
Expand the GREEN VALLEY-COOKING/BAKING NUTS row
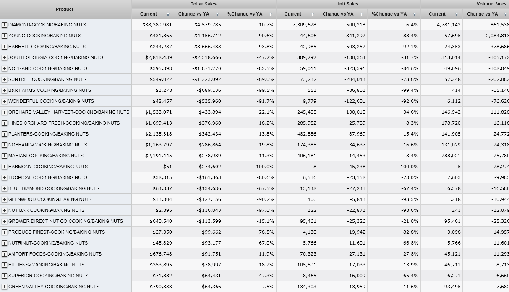tap(4, 287)
